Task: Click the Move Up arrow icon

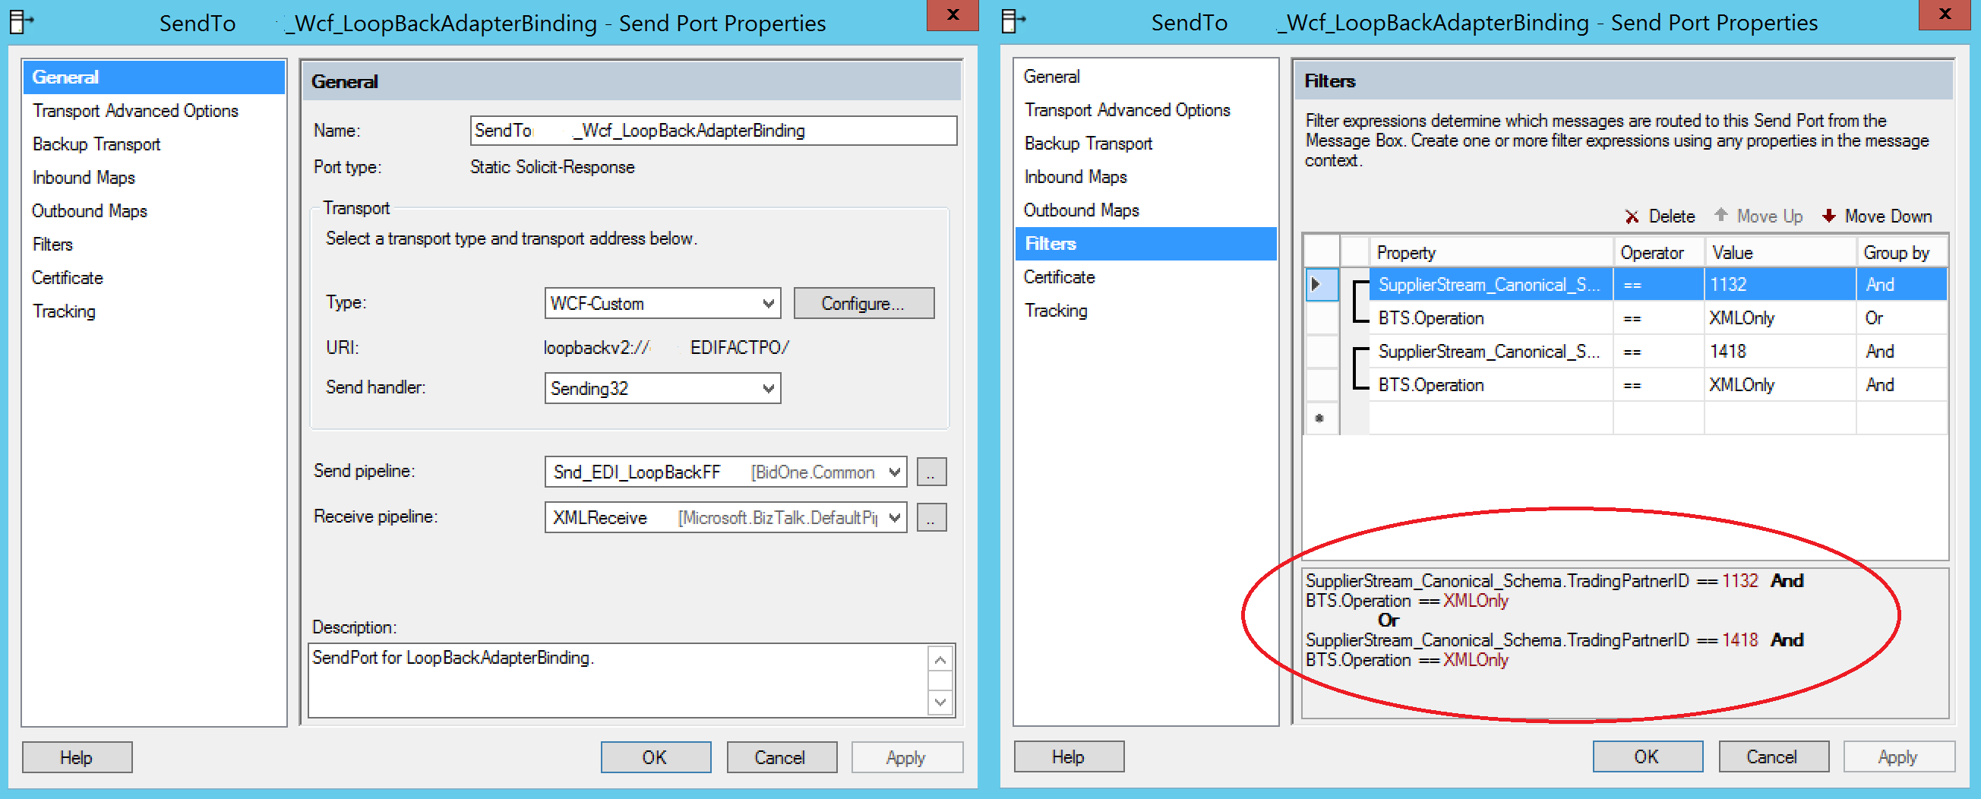Action: tap(1721, 216)
